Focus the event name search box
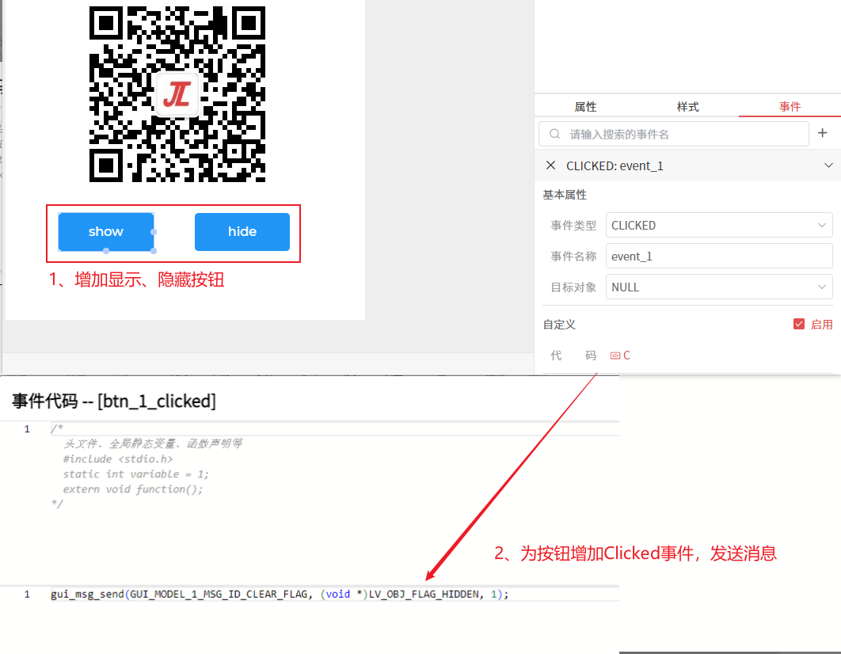Screen dimensions: 841x654 tap(674, 134)
